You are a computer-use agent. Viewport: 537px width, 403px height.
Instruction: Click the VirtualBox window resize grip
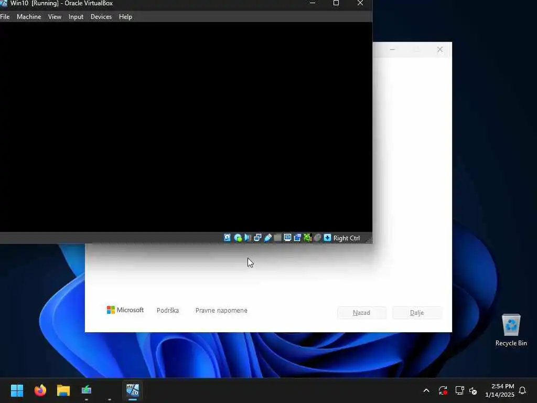[369, 240]
